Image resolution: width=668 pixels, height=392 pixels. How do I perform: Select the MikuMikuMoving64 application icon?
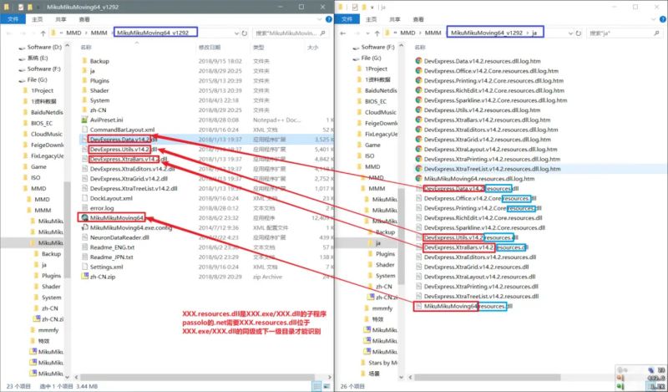pyautogui.click(x=85, y=216)
